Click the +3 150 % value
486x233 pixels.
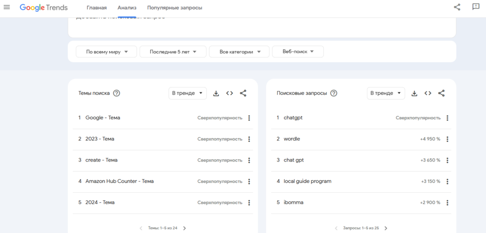click(430, 181)
